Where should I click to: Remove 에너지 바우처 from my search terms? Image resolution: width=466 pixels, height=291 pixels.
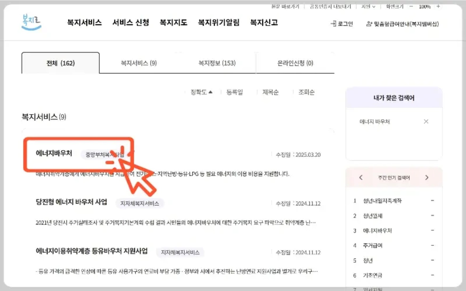coord(426,121)
